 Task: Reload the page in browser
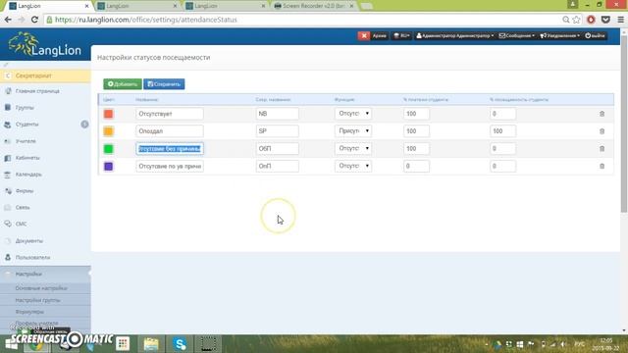pos(34,20)
